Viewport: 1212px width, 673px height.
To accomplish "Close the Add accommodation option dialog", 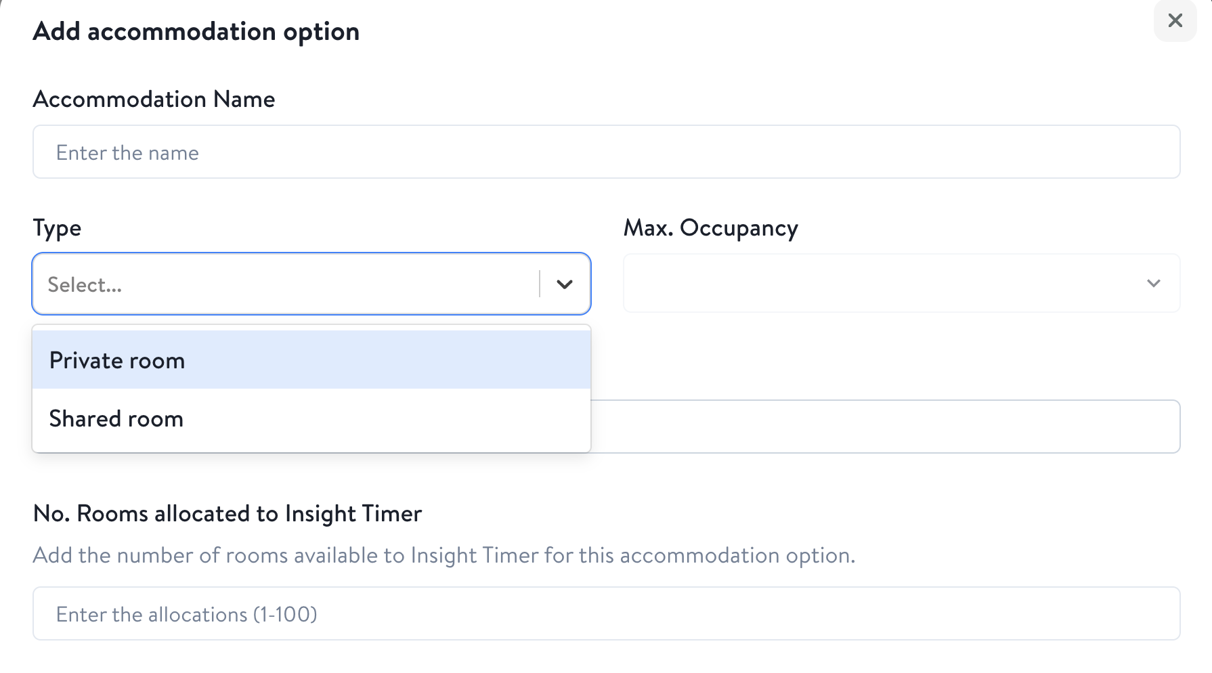I will pos(1175,21).
